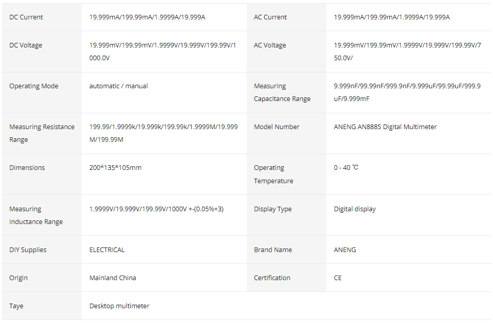Click Measuring Resistance Range label
The height and width of the screenshot is (323, 493).
[x=42, y=133]
